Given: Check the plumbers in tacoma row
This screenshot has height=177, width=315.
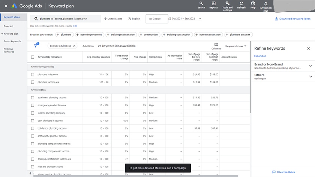Looking at the screenshot, I should 33,74.
